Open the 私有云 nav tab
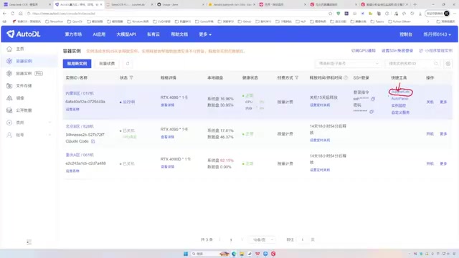459x258 pixels. (x=153, y=34)
